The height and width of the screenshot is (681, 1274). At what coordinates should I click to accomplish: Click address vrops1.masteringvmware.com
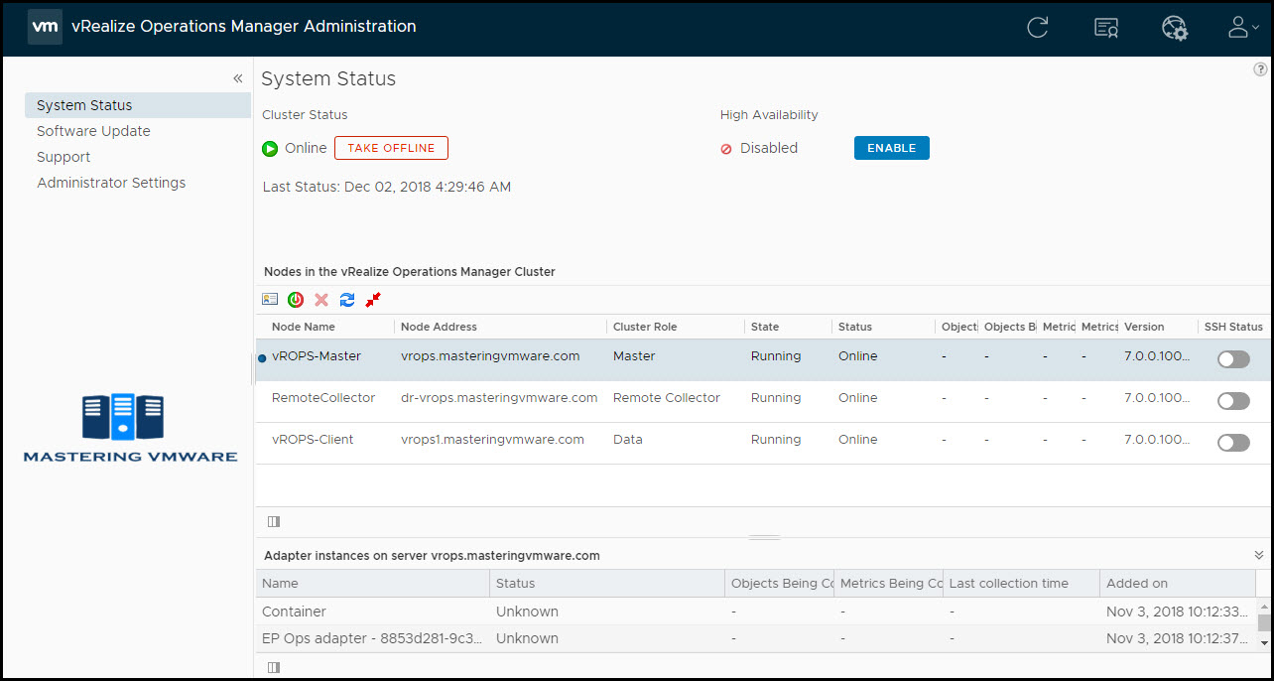click(492, 440)
